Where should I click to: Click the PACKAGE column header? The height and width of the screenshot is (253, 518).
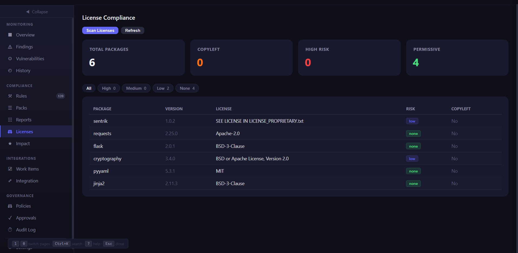pyautogui.click(x=102, y=109)
